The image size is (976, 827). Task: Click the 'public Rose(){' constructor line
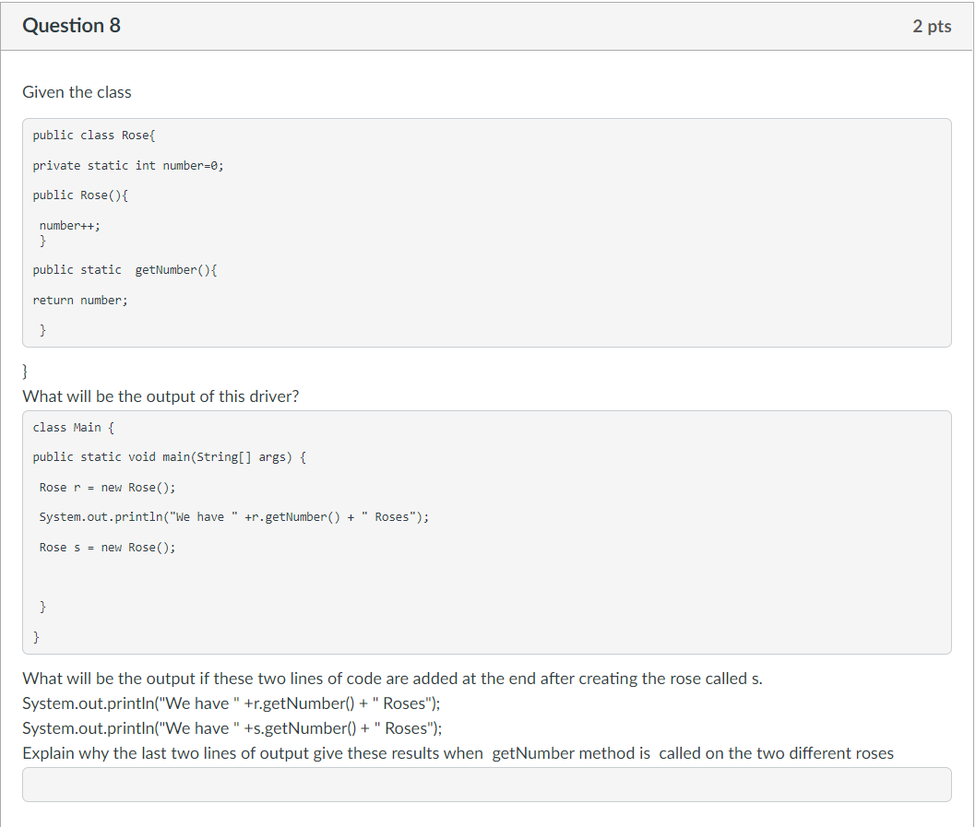click(x=80, y=195)
